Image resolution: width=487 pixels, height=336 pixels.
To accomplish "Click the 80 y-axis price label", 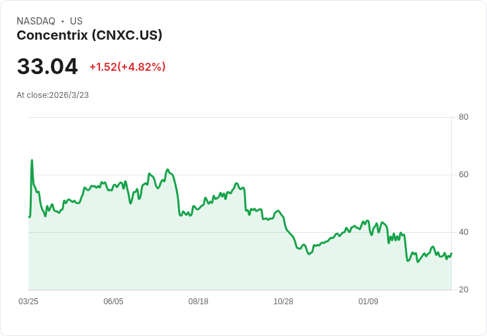I will pyautogui.click(x=463, y=117).
